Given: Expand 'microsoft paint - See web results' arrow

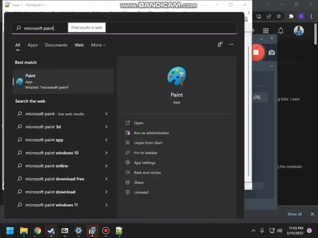Looking at the screenshot, I should (106, 114).
